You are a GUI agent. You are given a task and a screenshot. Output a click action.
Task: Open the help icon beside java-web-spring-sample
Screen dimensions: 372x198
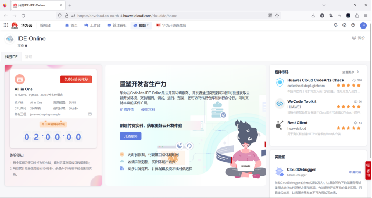pyautogui.click(x=90, y=114)
